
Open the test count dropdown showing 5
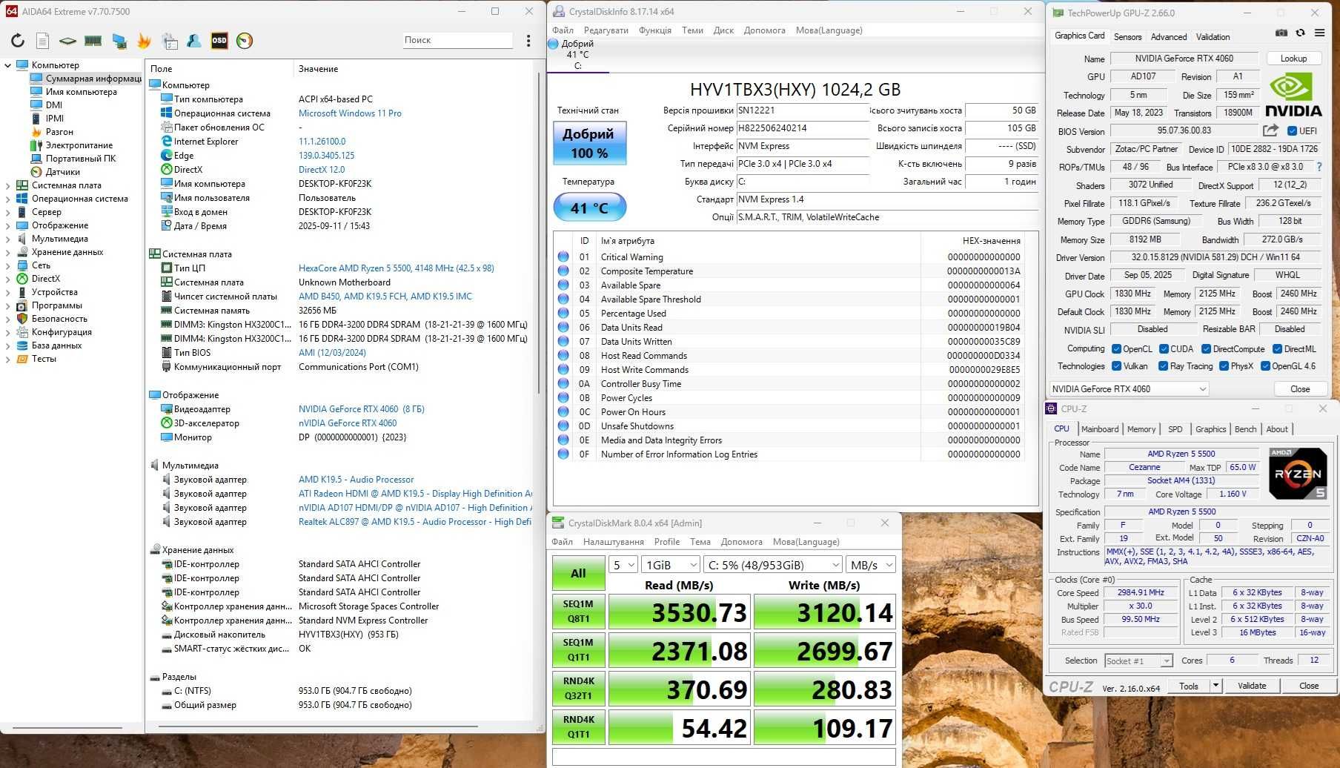pyautogui.click(x=623, y=565)
